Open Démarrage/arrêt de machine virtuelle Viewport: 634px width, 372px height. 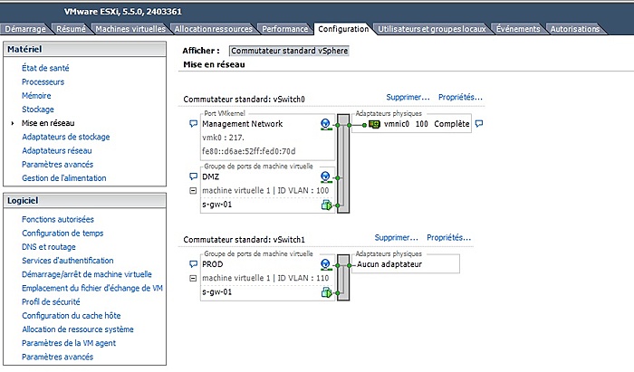point(87,274)
